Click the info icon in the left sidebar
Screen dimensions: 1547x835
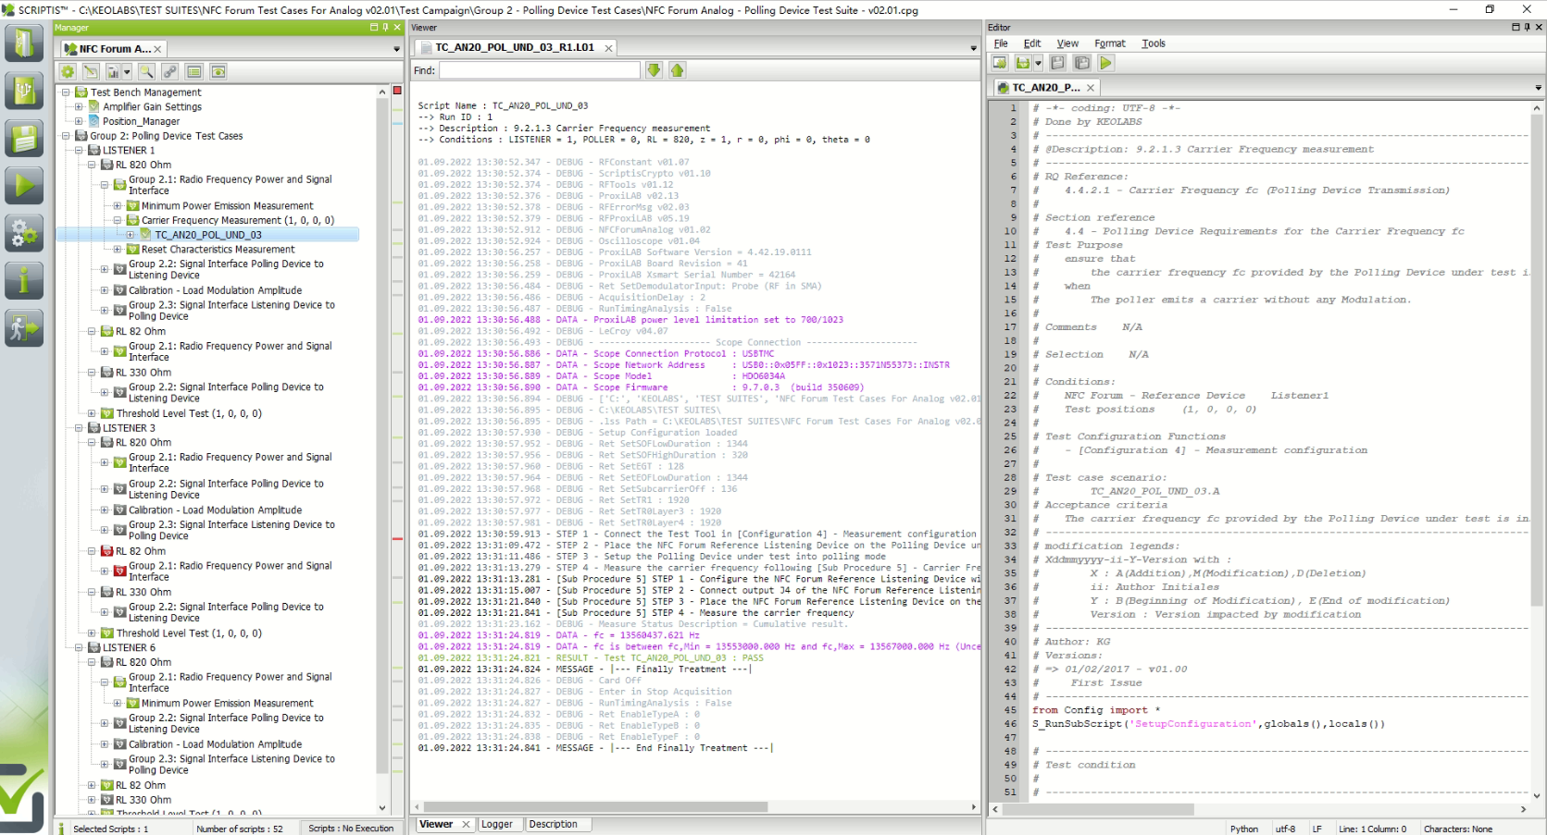(24, 280)
